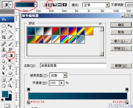
Task: Click the 新建(W) button
Action: (121, 66)
